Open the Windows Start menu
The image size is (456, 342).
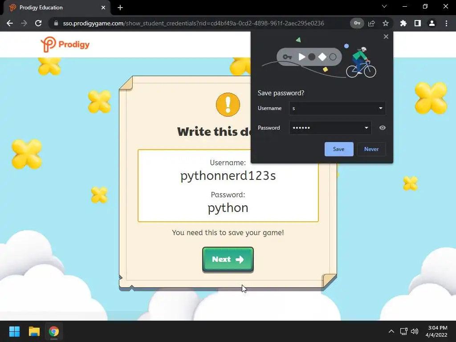pos(15,331)
